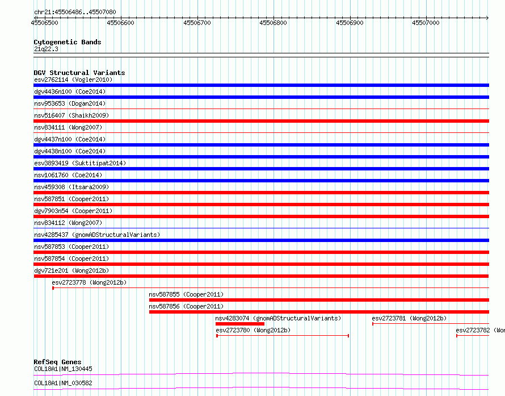The width and height of the screenshot is (505, 396).
Task: Select the nsv587853 (Cooper2011) variant
Action: point(71,247)
